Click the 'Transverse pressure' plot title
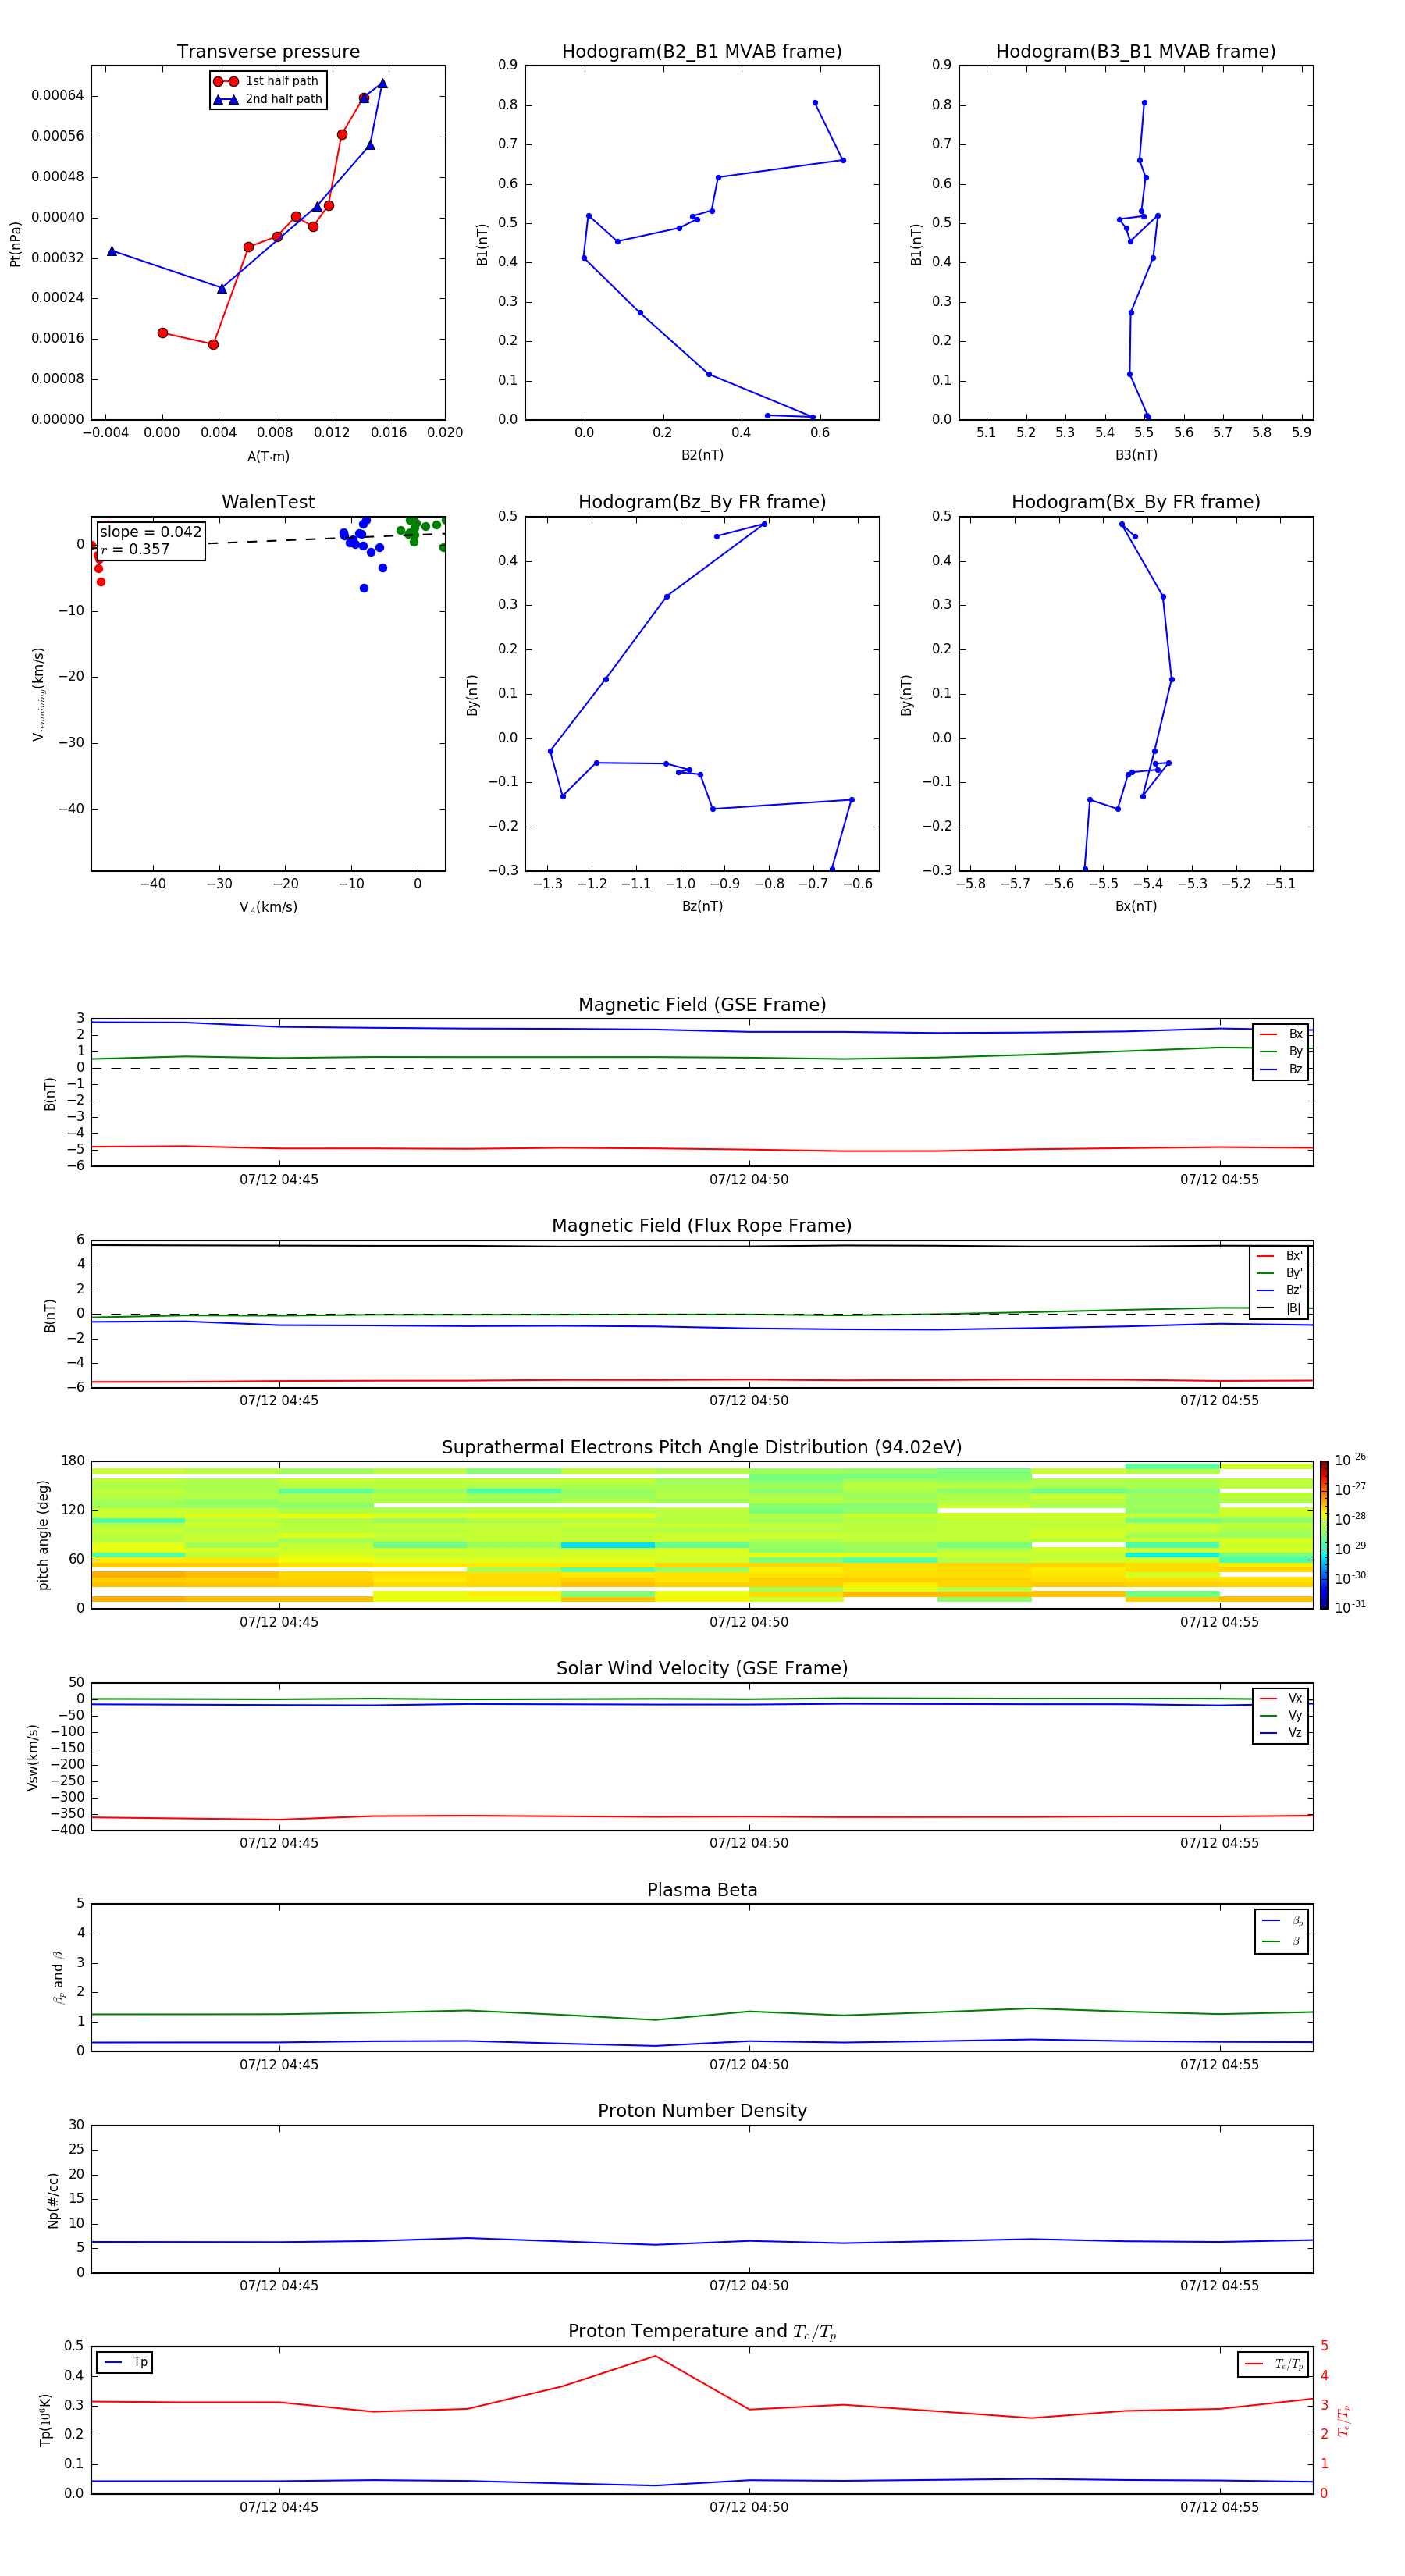Image resolution: width=1405 pixels, height=2576 pixels. pos(268,52)
